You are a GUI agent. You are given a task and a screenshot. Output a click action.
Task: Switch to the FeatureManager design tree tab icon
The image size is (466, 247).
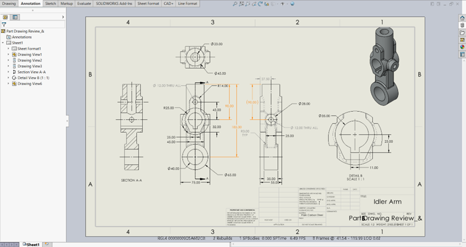(5, 17)
